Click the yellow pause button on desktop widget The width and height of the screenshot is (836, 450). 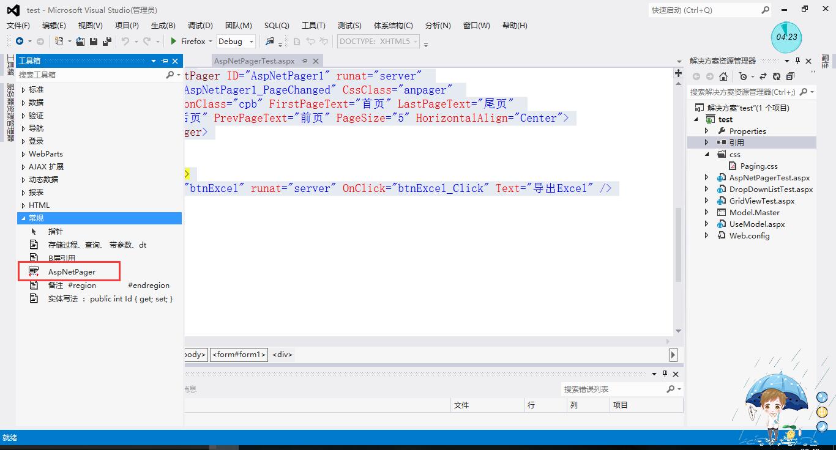click(822, 411)
